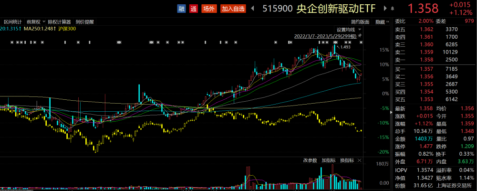Open 除权计算器 ex-rights calculator
The image size is (477, 191).
coord(59,22)
